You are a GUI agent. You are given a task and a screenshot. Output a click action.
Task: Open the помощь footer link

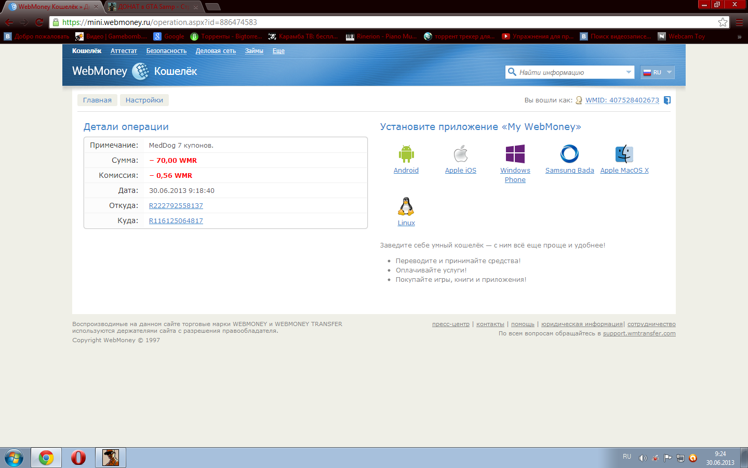pos(523,324)
